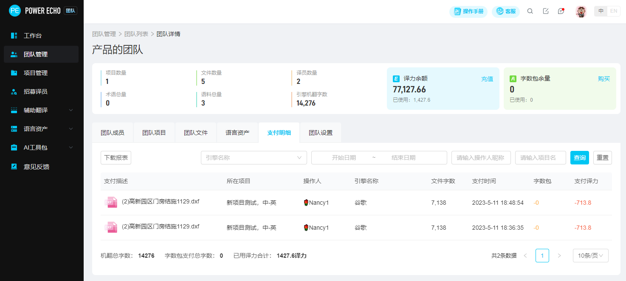This screenshot has height=281, width=626.
Task: Open the message/edit icon near the avatar
Action: [x=545, y=11]
